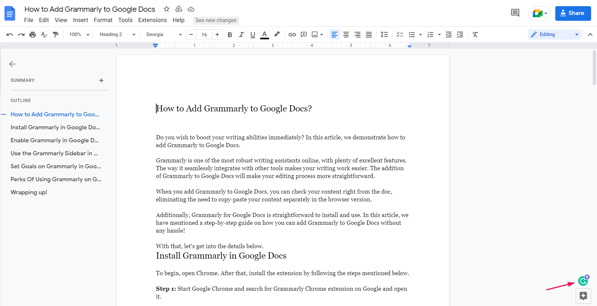Image resolution: width=597 pixels, height=306 pixels.
Task: Click See new changes
Action: tap(216, 20)
